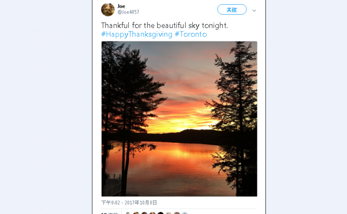This screenshot has width=347, height=214.
Task: Click the first liker avatar in the row
Action: click(x=128, y=213)
